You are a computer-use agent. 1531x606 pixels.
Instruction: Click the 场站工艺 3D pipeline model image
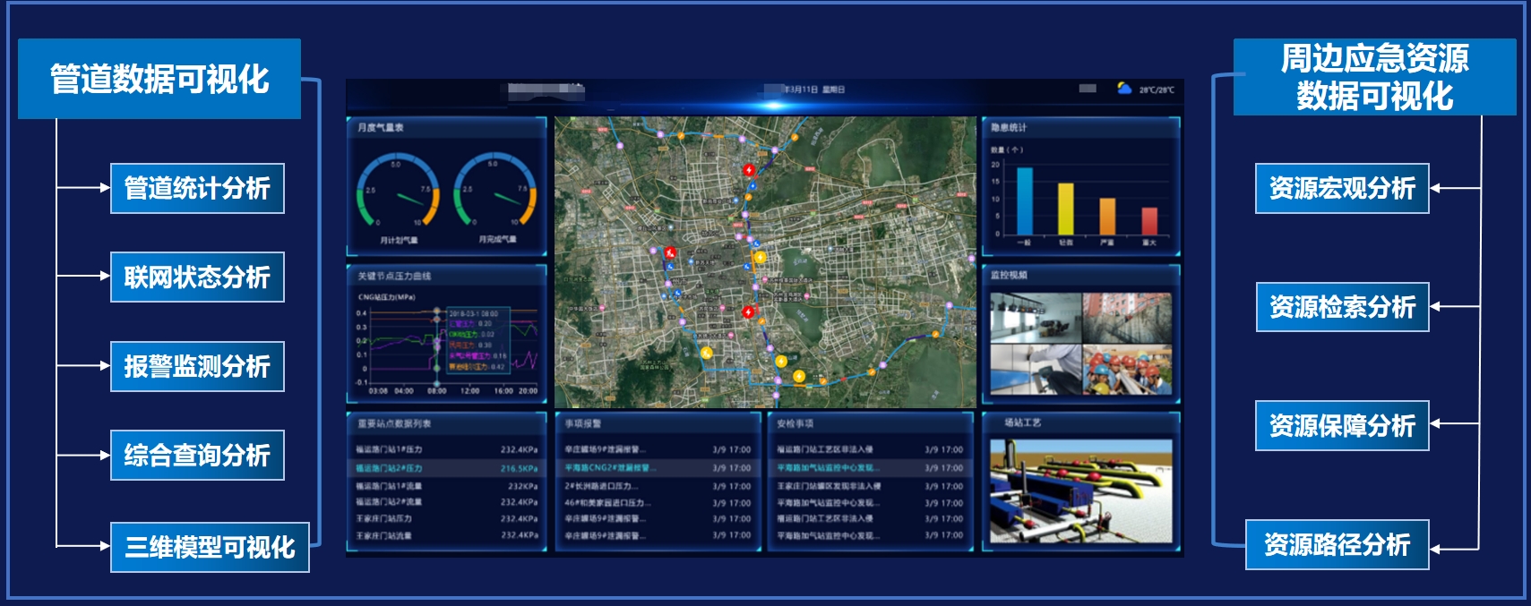[1080, 491]
